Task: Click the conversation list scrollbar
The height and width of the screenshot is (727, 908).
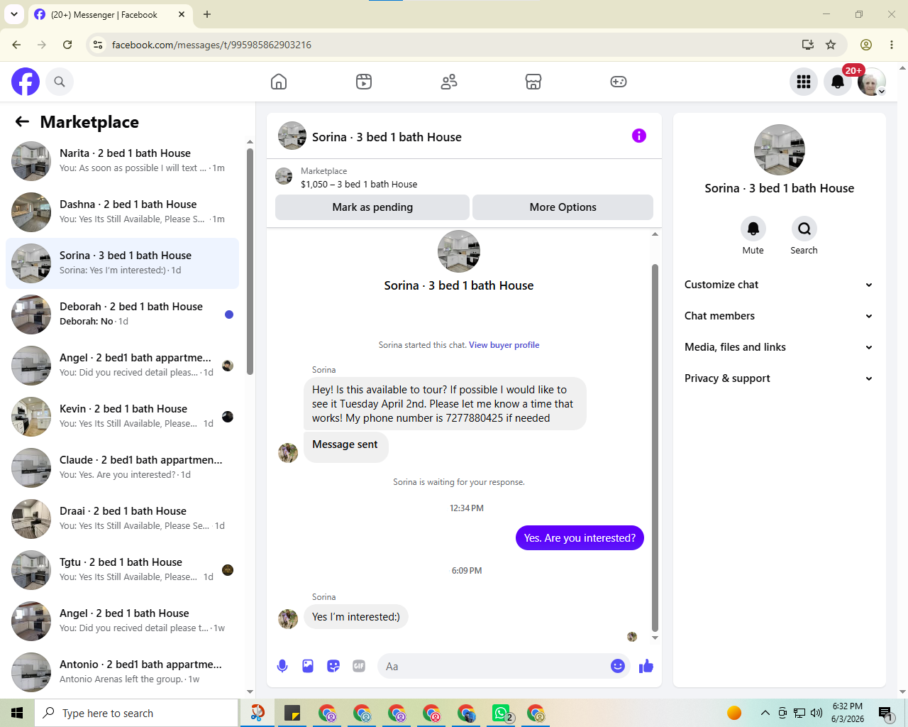Action: [x=250, y=261]
